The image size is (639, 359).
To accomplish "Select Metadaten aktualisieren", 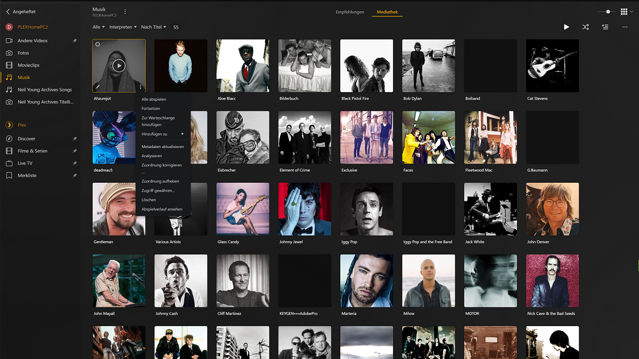I will (163, 146).
